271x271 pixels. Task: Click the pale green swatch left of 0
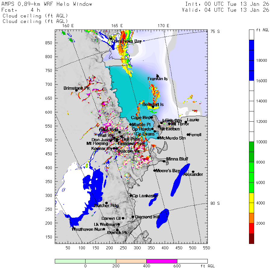tap(70, 261)
